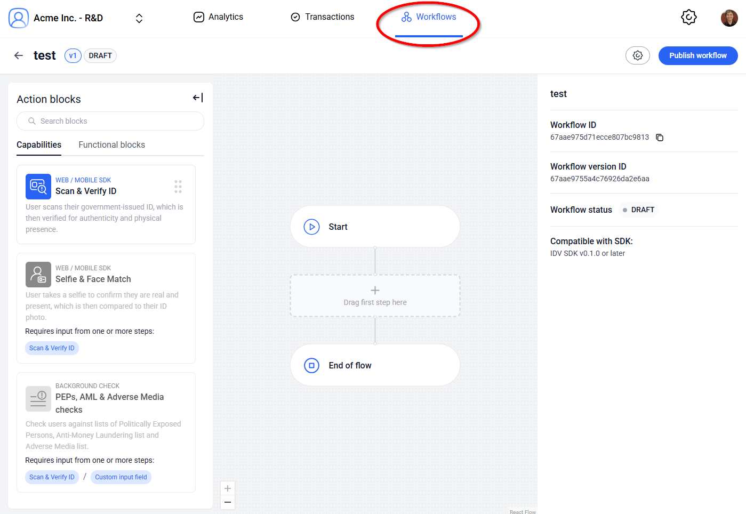Zoom in using the canvas plus control
Image resolution: width=746 pixels, height=514 pixels.
pyautogui.click(x=228, y=488)
